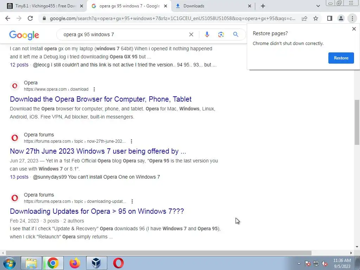Open the 12 posts link

[x=19, y=65]
